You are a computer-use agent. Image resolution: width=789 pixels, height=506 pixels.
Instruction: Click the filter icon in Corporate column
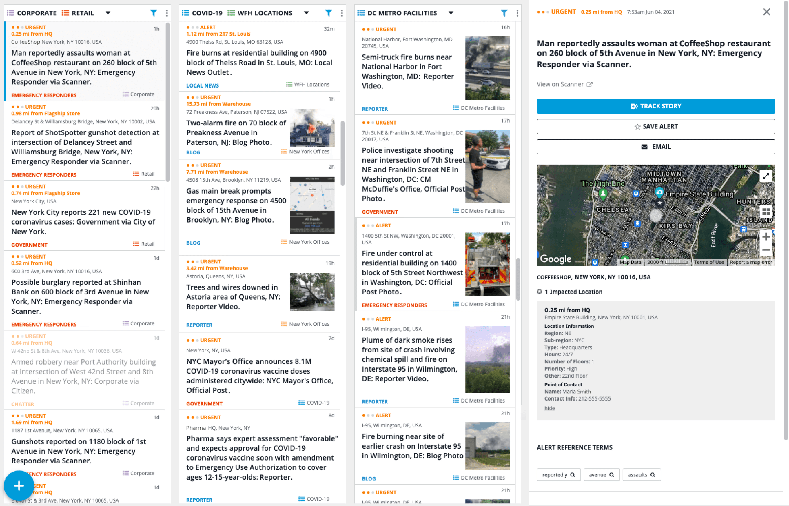tap(153, 13)
